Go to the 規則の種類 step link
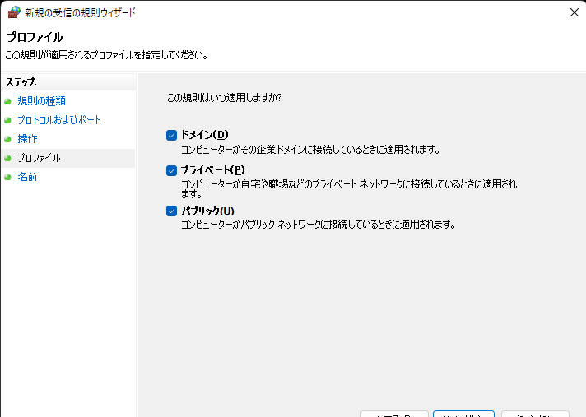Viewport: 586px width, 417px height. click(41, 101)
